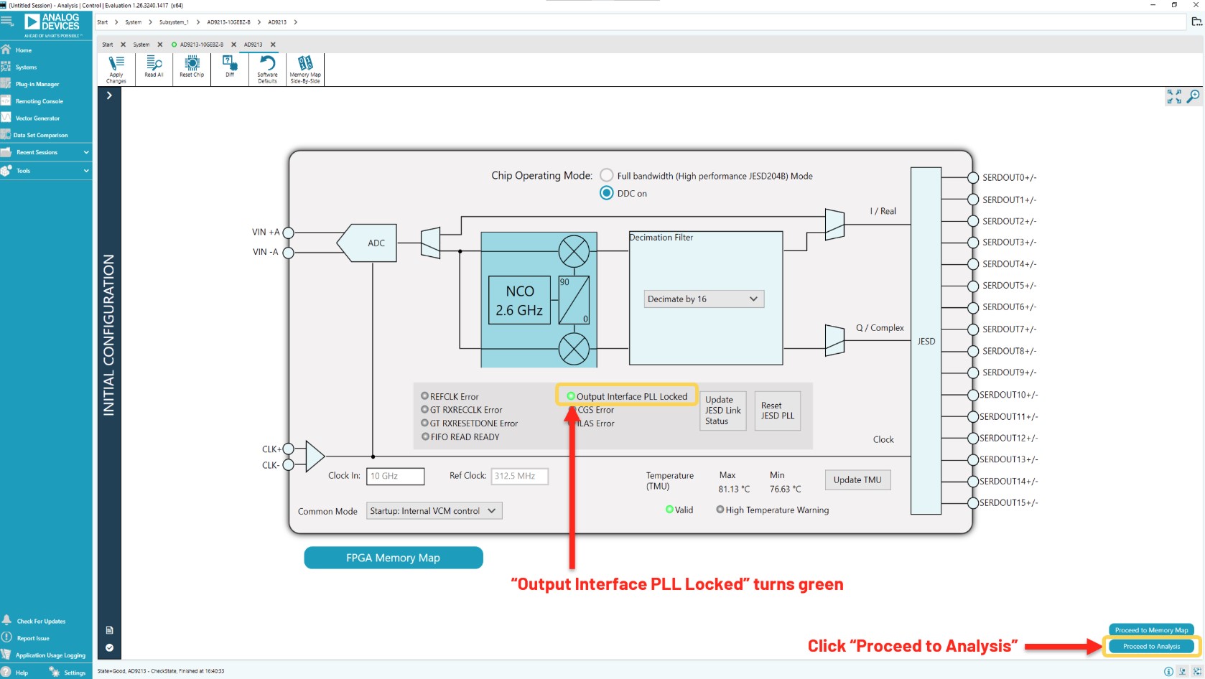Expand the collapsed left panel chevron
Viewport: 1205px width, 679px height.
(109, 95)
